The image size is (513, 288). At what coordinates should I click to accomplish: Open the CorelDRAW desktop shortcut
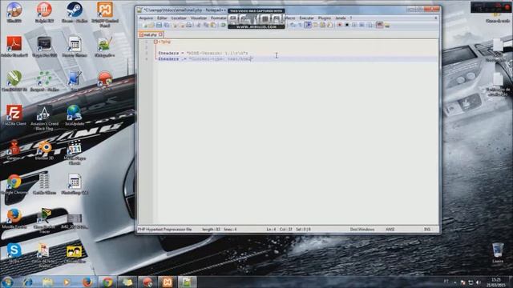click(14, 81)
